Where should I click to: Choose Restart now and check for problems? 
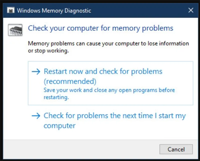click(103, 72)
